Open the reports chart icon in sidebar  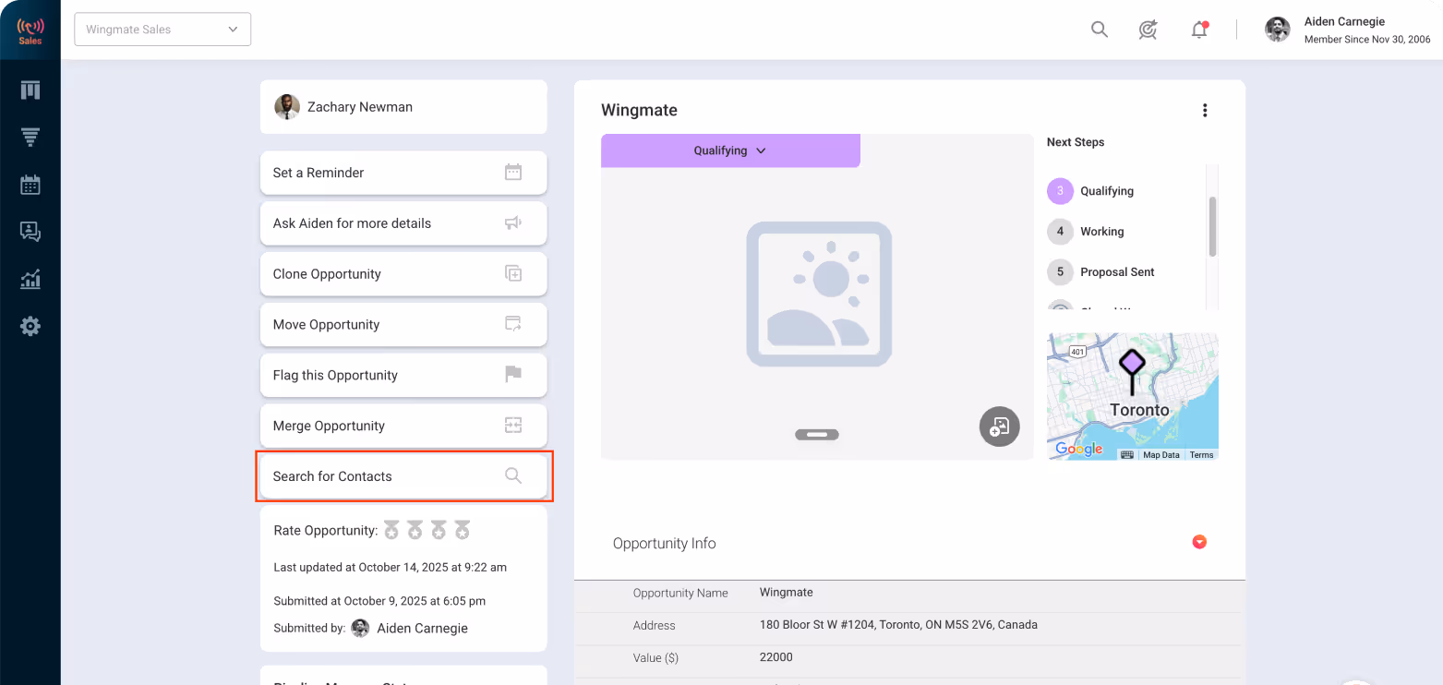[30, 279]
